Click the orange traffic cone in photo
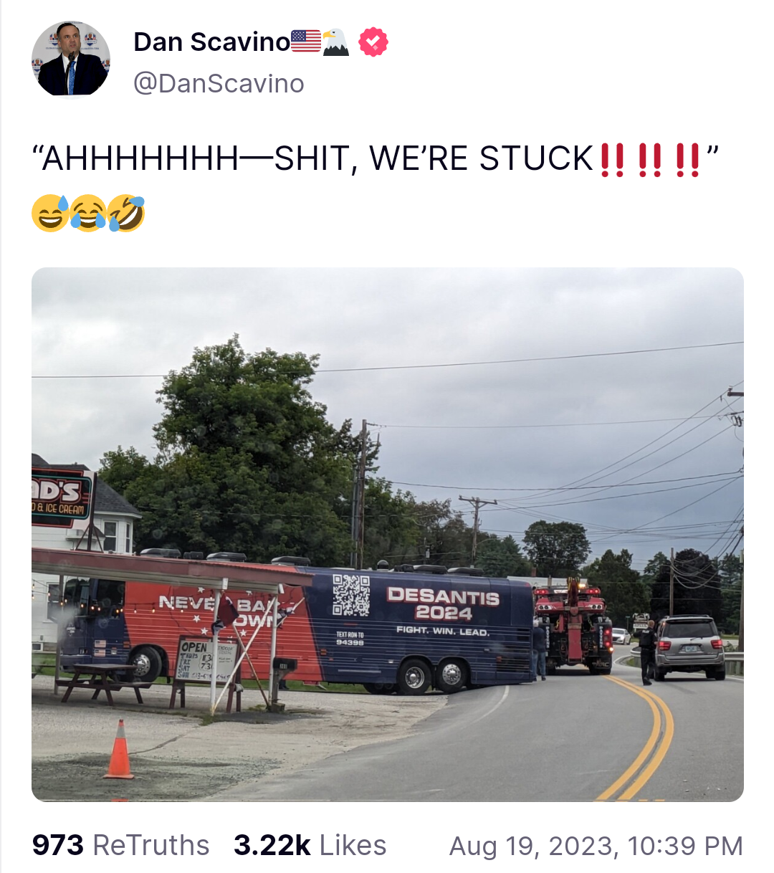Viewport: 774px width, 873px height. coord(119,750)
